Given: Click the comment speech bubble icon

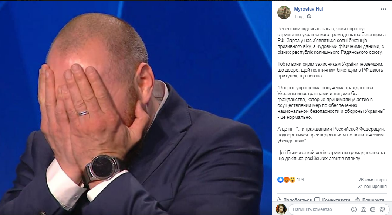Looking at the screenshot, I should click(317, 200).
